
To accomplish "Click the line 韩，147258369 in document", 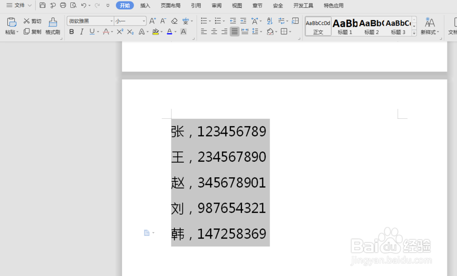I will pos(218,234).
